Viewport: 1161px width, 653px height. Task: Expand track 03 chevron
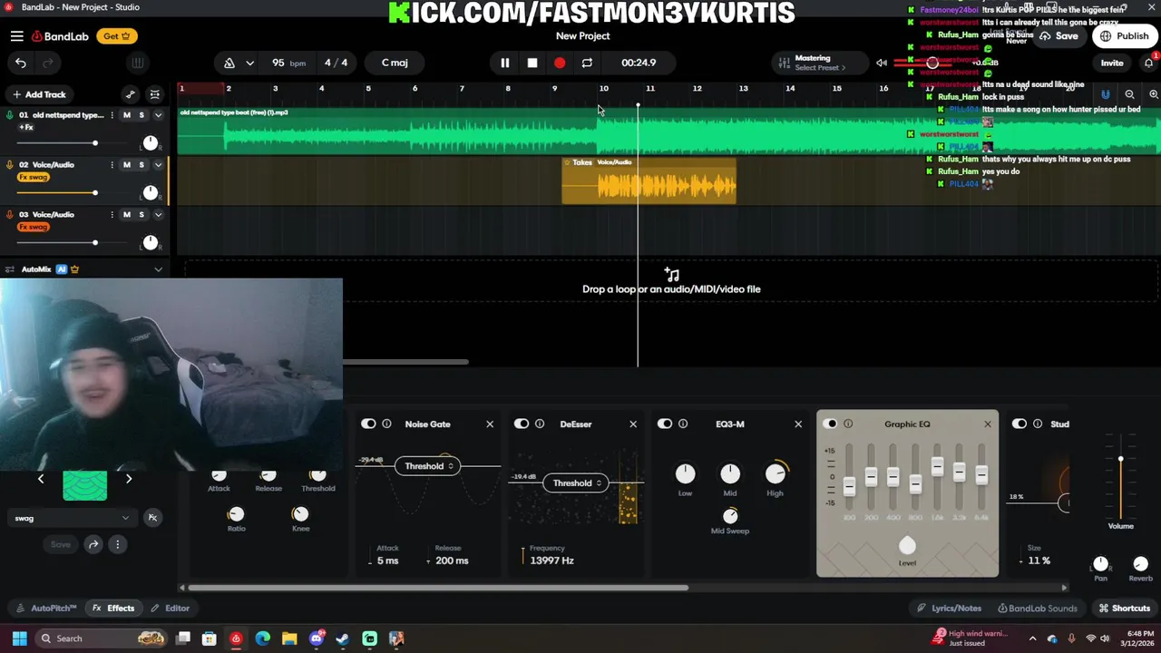[158, 215]
